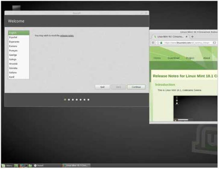Image resolution: width=219 pixels, height=169 pixels.
Task: Select Íslenska in the language list
Action: 19,68
